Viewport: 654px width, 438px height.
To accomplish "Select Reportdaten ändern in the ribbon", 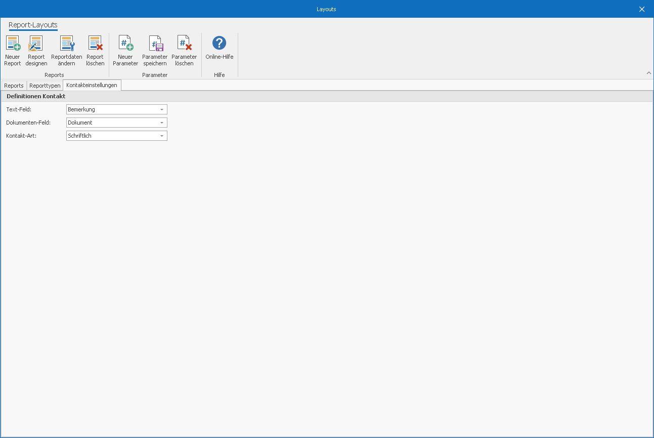I will click(x=66, y=44).
